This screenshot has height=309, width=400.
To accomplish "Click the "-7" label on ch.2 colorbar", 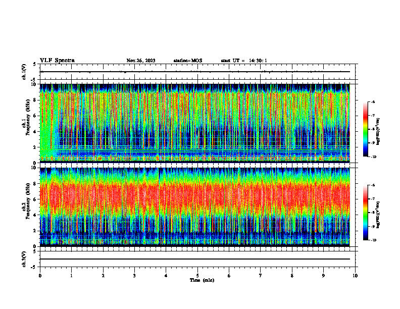I will (373, 199).
